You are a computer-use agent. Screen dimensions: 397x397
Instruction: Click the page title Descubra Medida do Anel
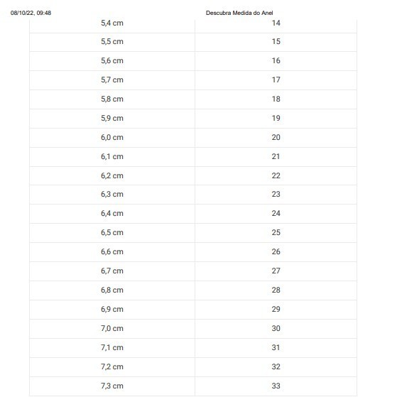point(239,13)
